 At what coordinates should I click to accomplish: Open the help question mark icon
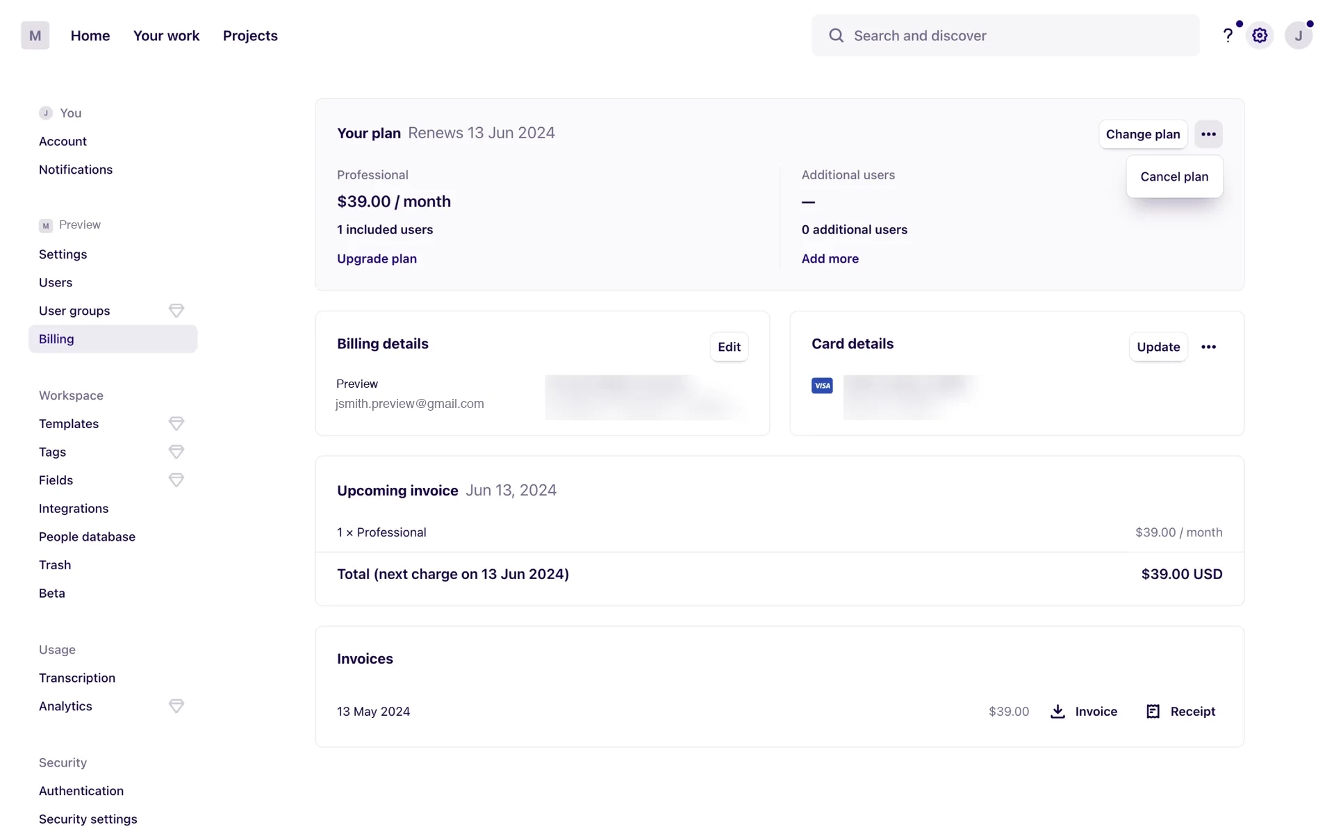pos(1228,35)
